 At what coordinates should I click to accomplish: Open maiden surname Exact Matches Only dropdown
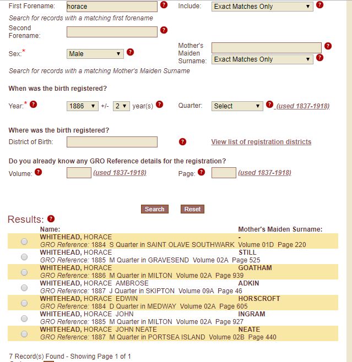(x=262, y=59)
